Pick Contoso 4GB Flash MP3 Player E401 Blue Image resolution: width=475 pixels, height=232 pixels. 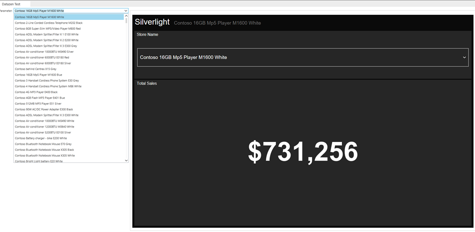(x=39, y=98)
